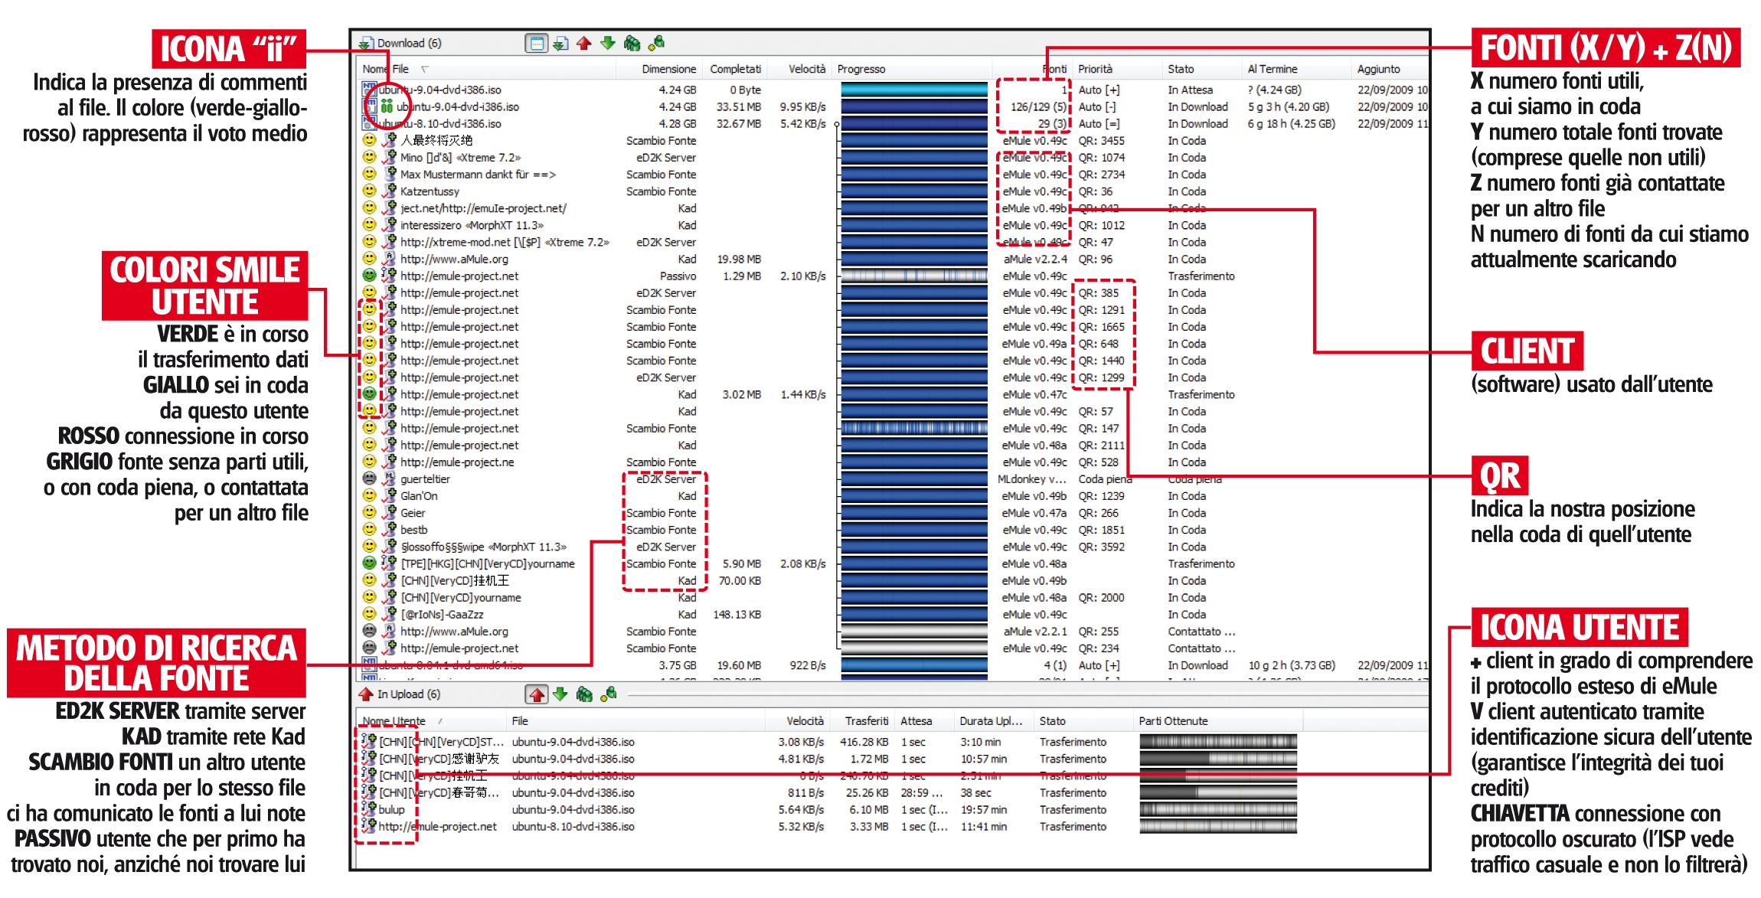Screen dimensions: 1761x898
Task: Click 'aMule v2.2.4' client cell
Action: coord(1034,259)
